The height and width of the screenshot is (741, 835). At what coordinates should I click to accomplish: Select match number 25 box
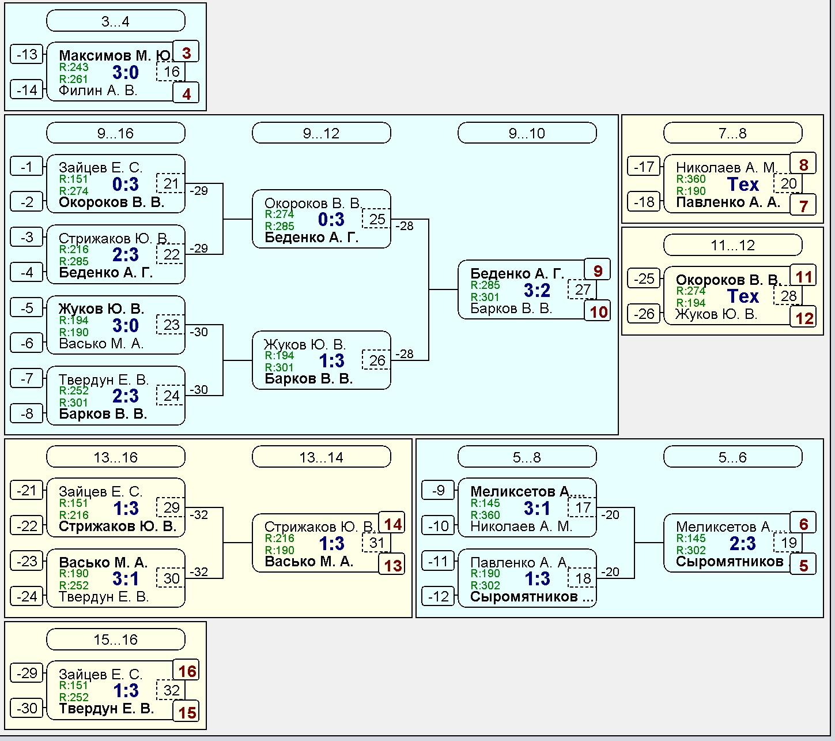pos(377,219)
